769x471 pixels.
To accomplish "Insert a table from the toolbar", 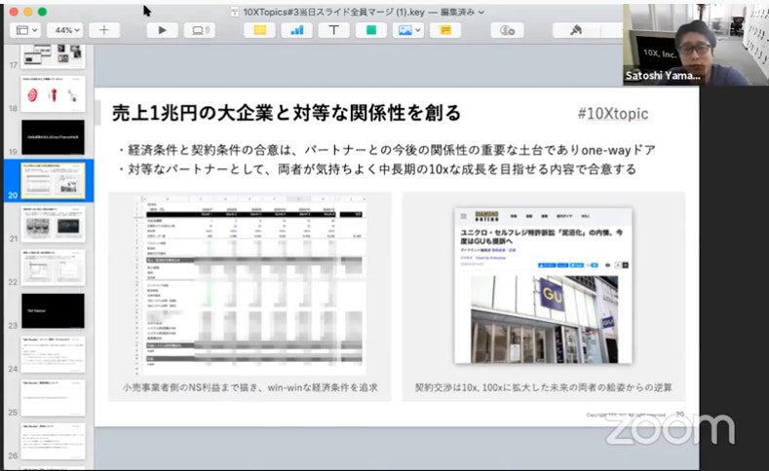I will click(x=259, y=30).
